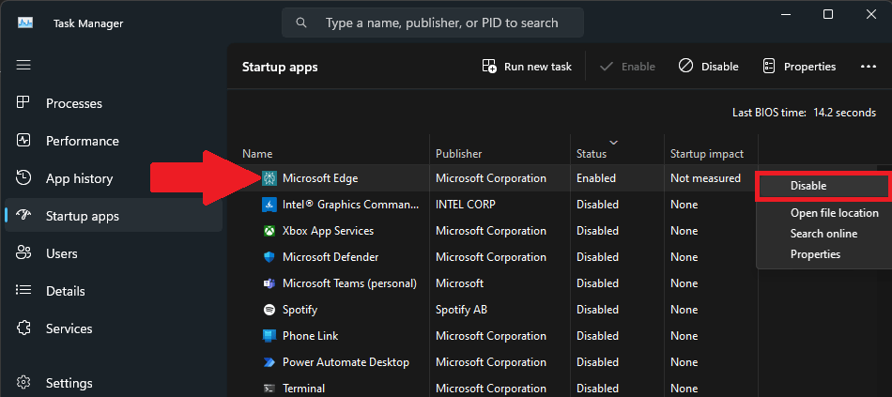Switch to the Performance page
This screenshot has height=397, width=892.
(114, 141)
